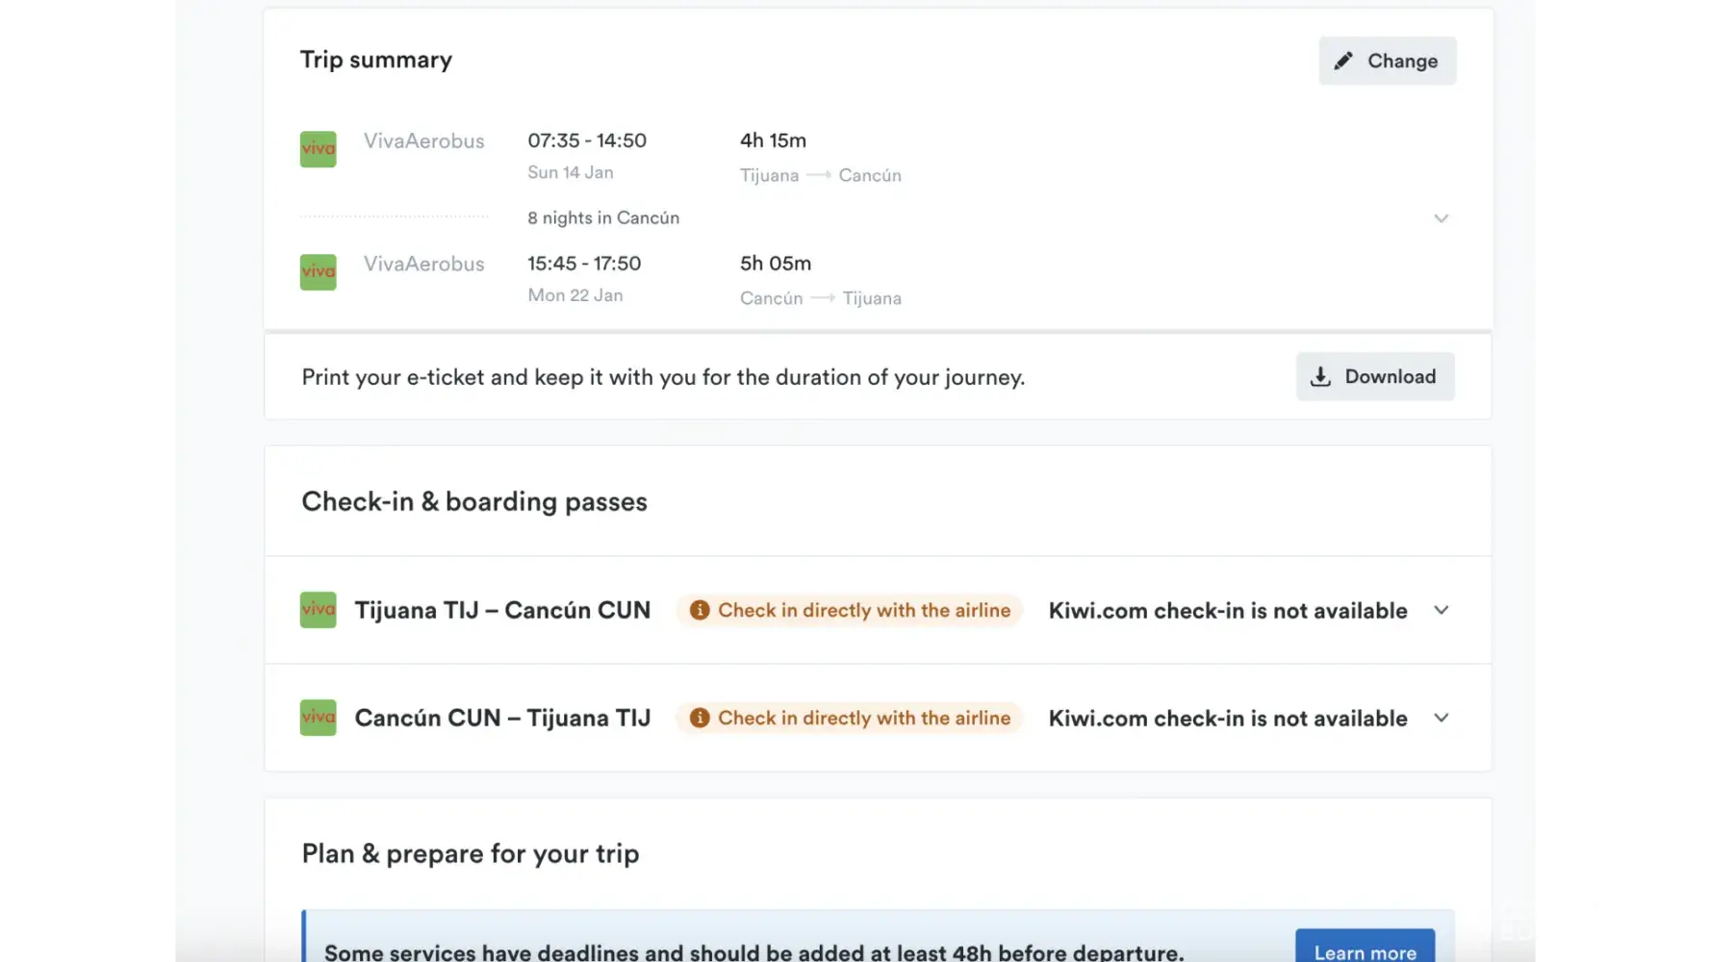1711x962 pixels.
Task: Click the Tijuana TIJ – Cancún CUN route title
Action: [x=502, y=610]
